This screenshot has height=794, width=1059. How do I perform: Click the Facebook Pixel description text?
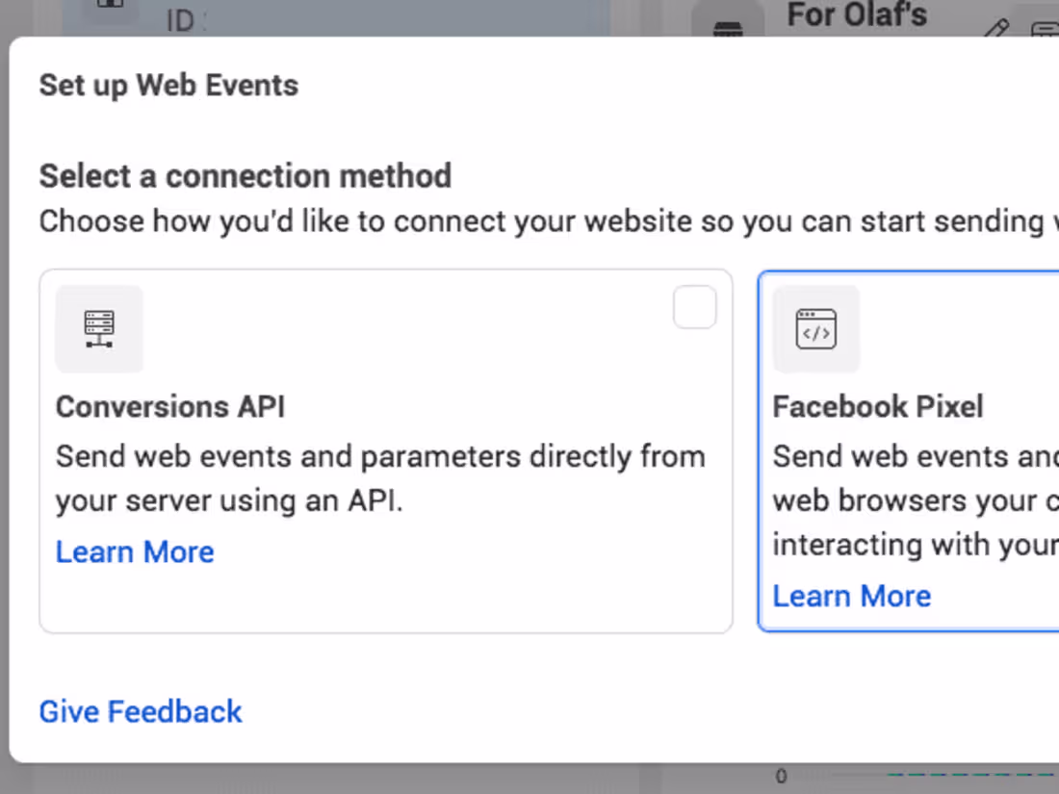[x=915, y=500]
